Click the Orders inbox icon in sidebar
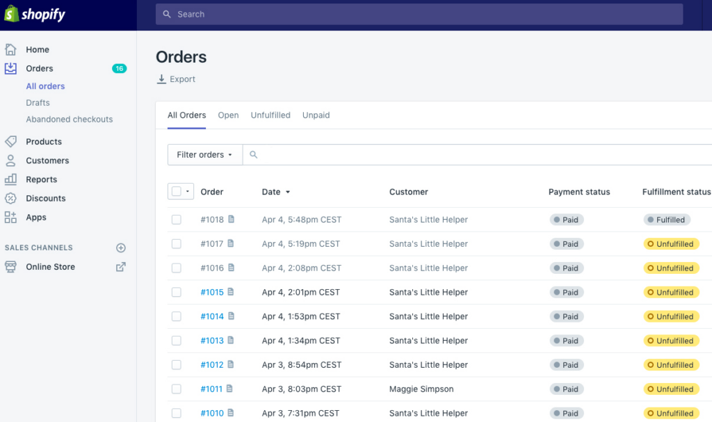 (x=10, y=68)
